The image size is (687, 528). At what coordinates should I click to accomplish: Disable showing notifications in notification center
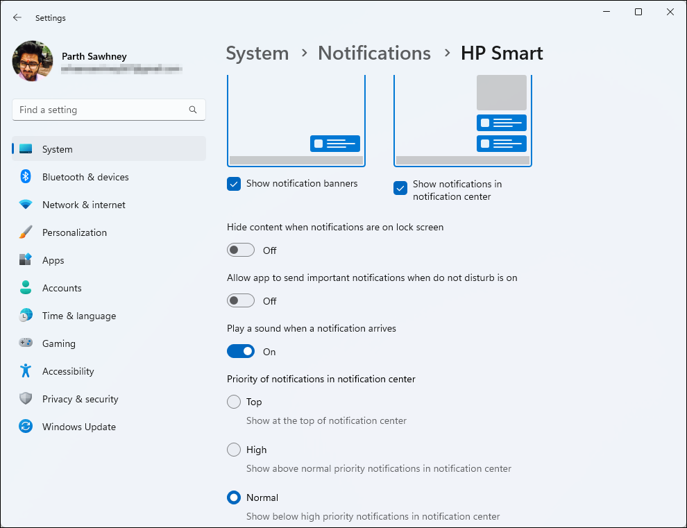pyautogui.click(x=400, y=187)
